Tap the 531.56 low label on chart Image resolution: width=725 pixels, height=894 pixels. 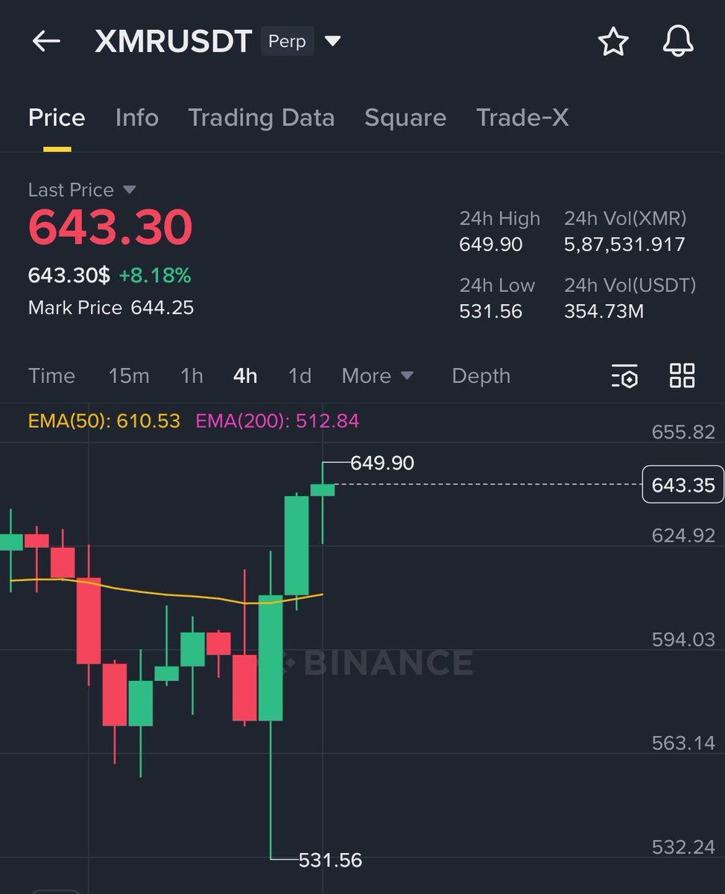point(330,860)
